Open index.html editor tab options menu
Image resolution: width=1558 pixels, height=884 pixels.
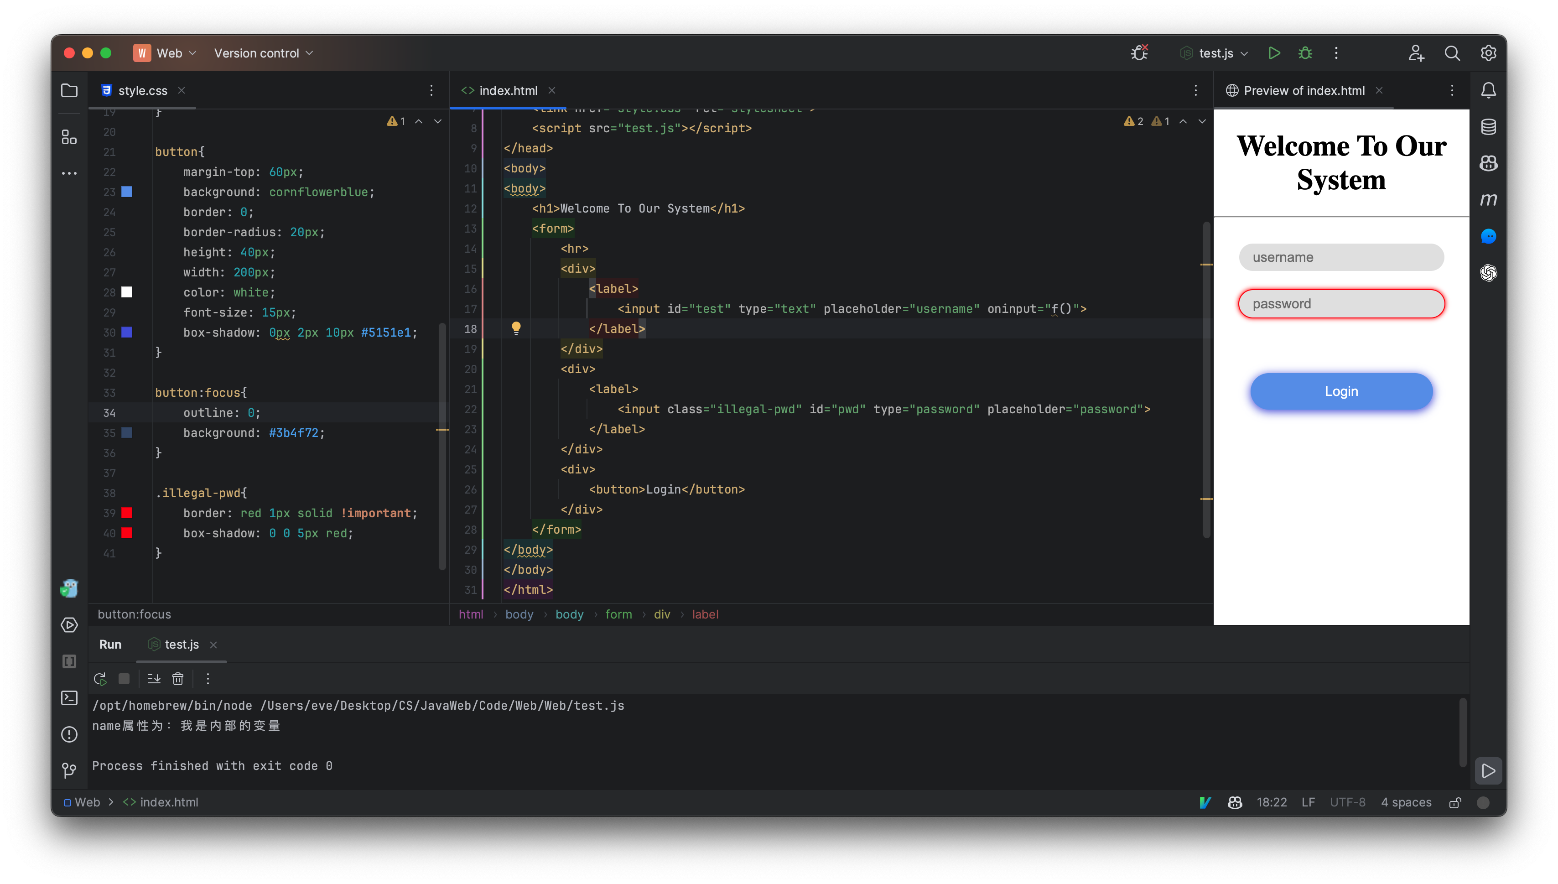1196,90
